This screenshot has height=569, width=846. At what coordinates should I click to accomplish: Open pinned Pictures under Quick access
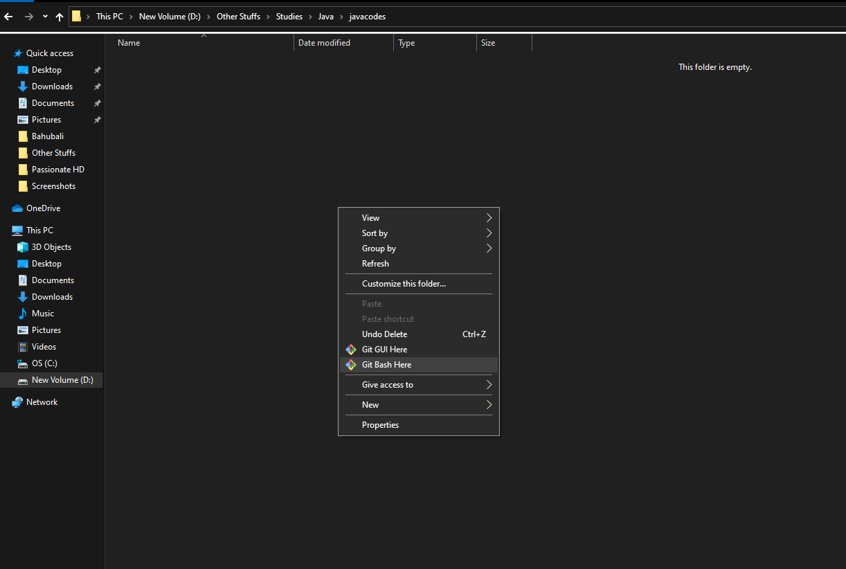tap(46, 120)
